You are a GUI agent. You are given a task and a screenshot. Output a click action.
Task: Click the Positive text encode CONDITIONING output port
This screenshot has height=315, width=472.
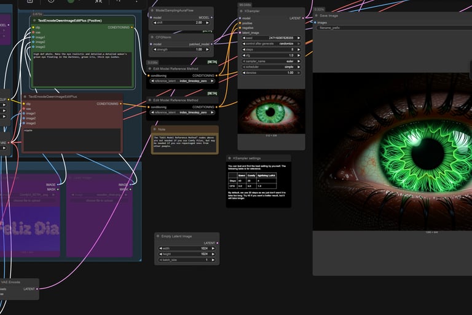point(132,28)
